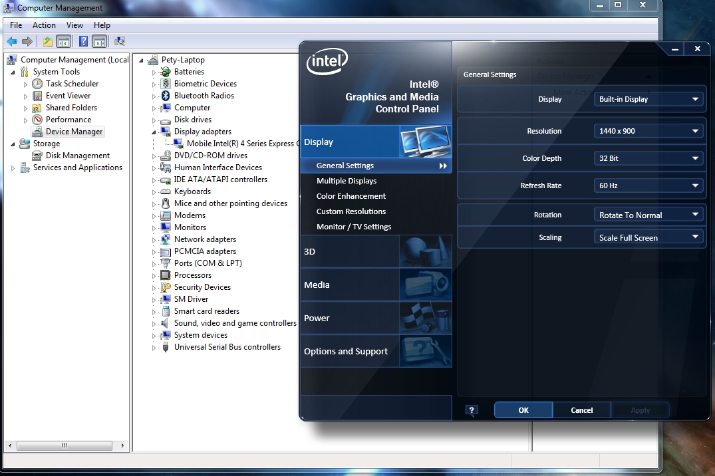
Task: Open Color Enhancement settings
Action: pos(351,196)
